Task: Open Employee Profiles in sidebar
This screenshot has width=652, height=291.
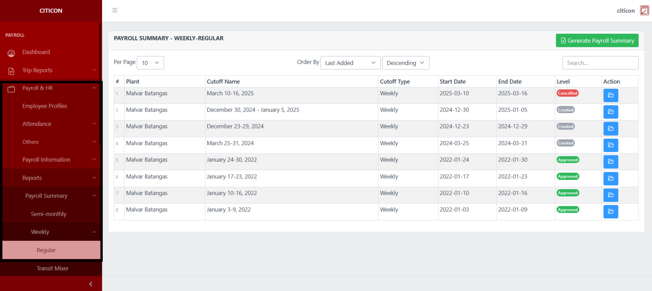Action: 45,106
